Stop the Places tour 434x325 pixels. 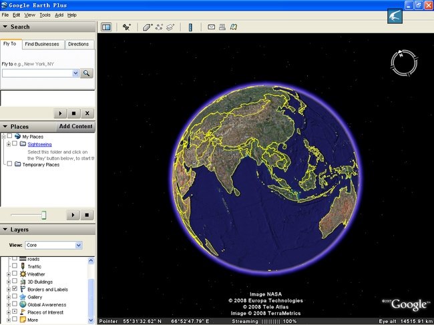pyautogui.click(x=87, y=215)
